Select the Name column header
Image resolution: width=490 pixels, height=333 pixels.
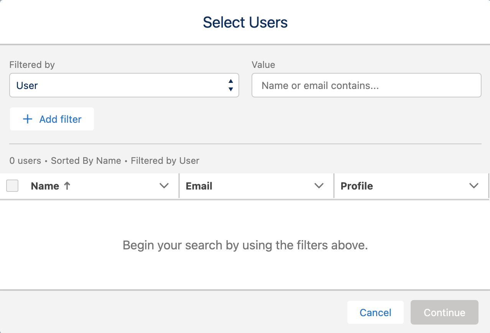coord(45,186)
